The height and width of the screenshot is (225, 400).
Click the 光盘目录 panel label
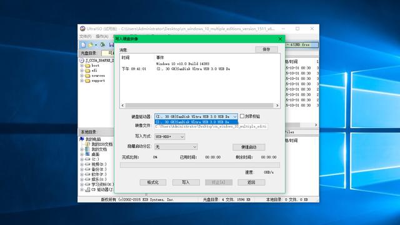pos(89,53)
